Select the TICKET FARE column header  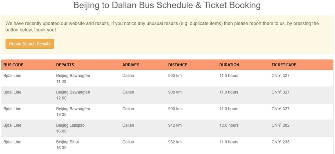tap(284, 65)
